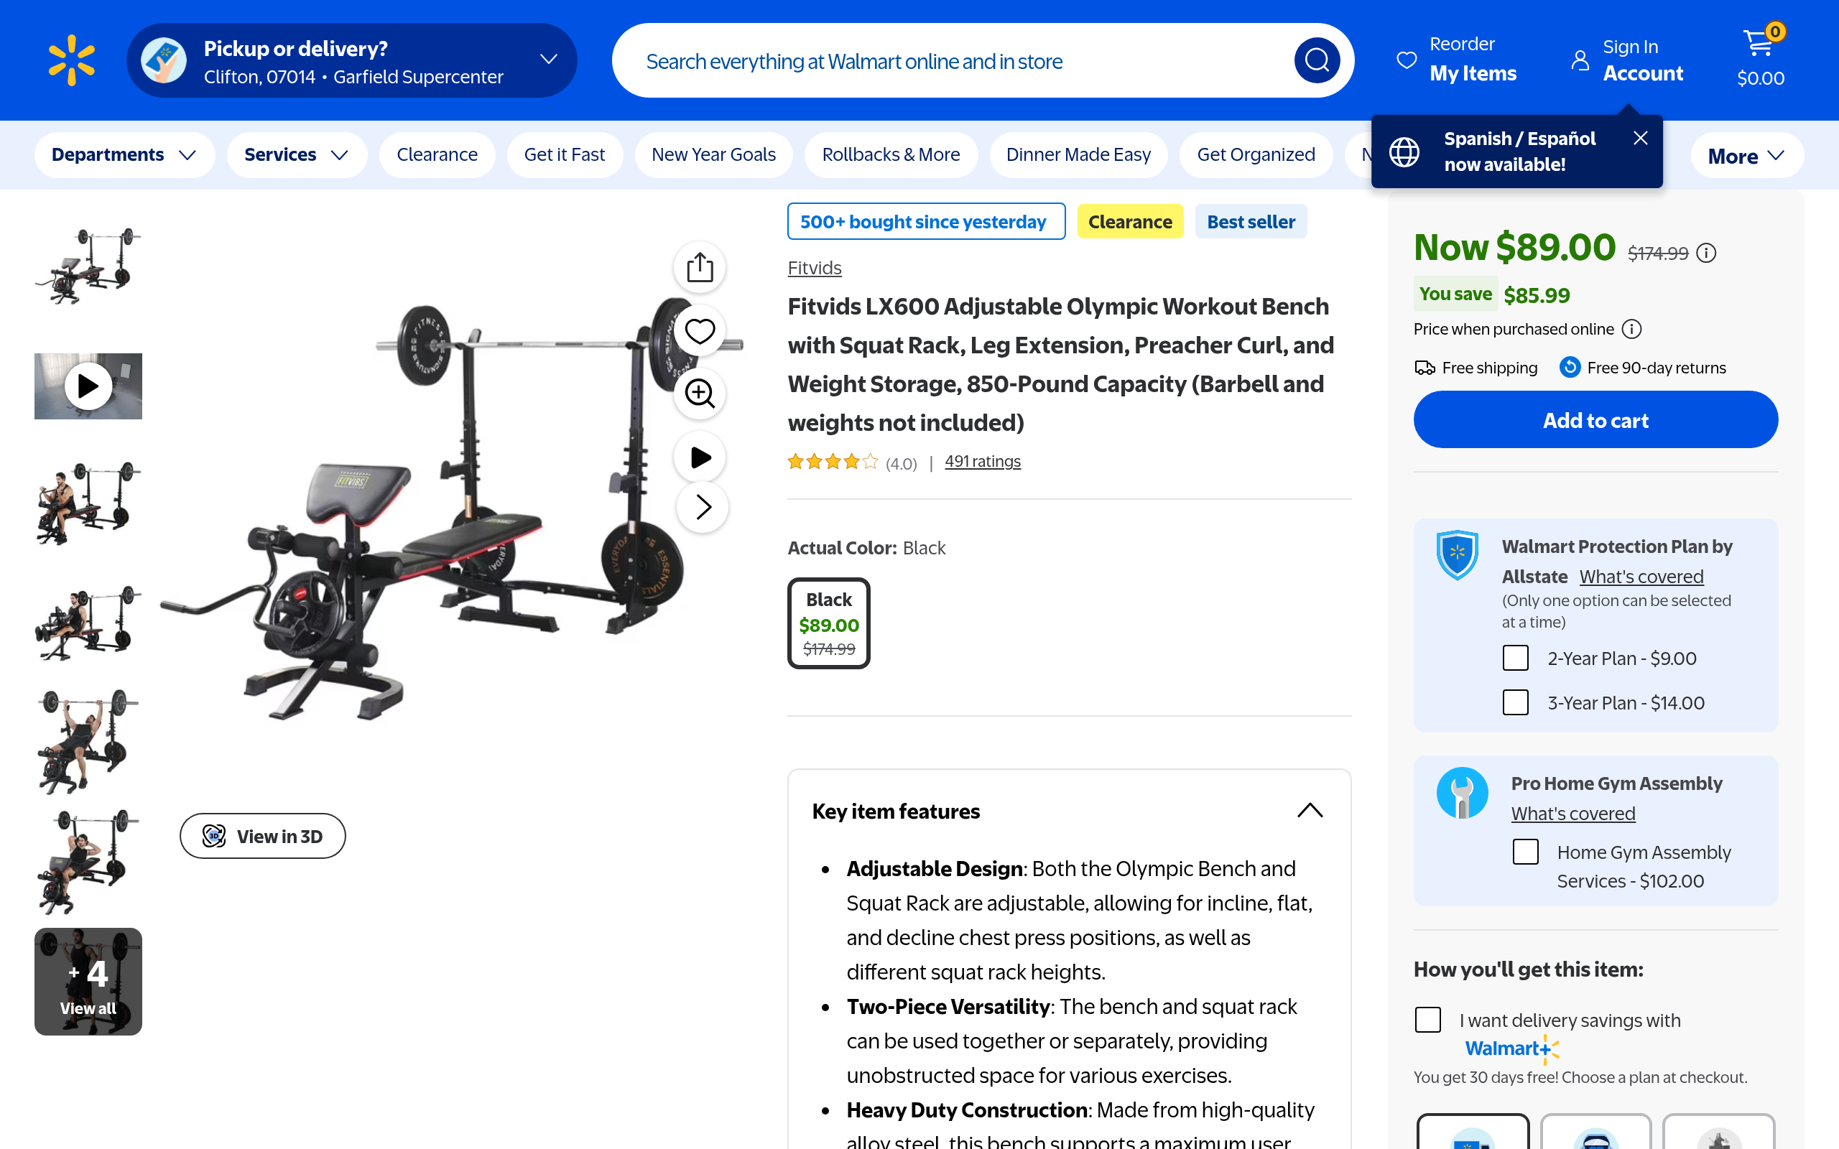
Task: Click the Add to cart button
Action: pyautogui.click(x=1595, y=419)
